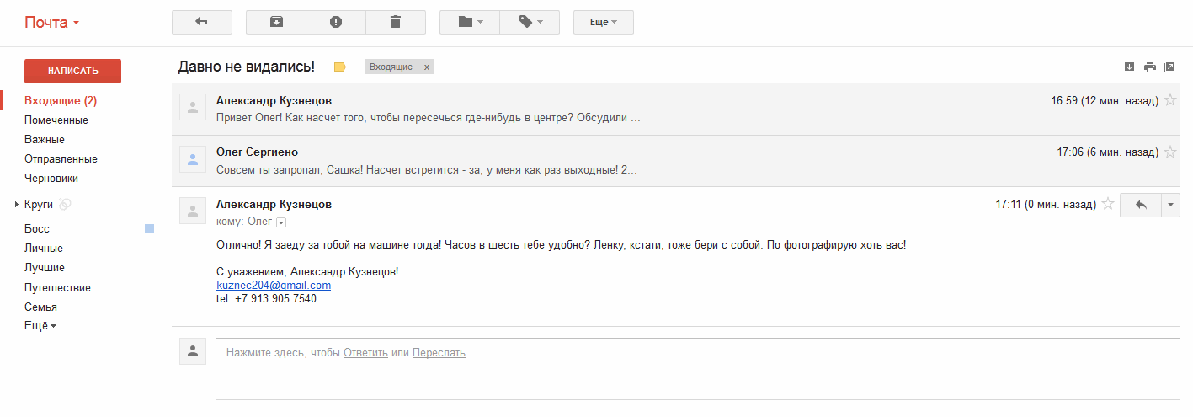Click the yellow importance marker beside subject
This screenshot has width=1193, height=417.
(x=340, y=67)
